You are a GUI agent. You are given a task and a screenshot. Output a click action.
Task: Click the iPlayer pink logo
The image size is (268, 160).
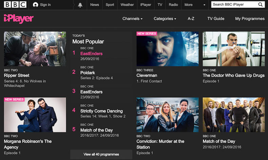[x=19, y=19]
